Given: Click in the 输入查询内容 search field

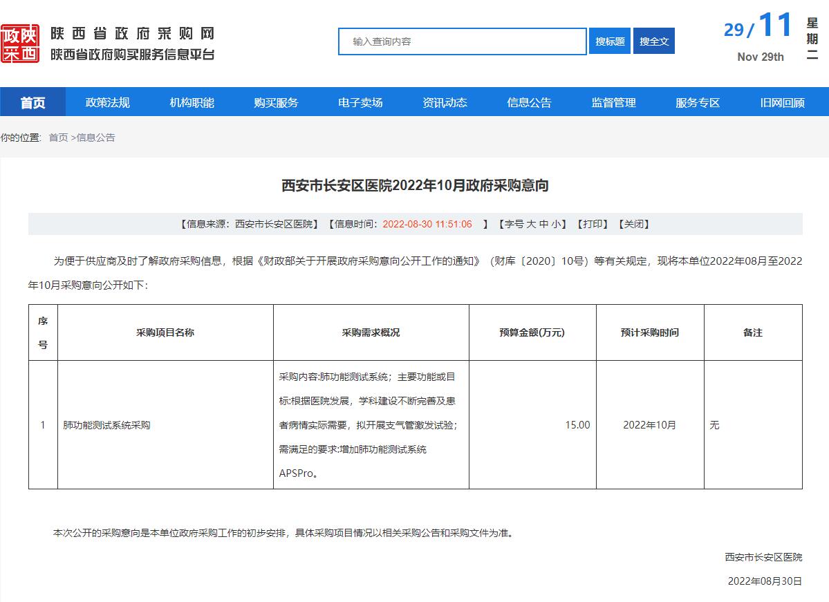Looking at the screenshot, I should (462, 41).
